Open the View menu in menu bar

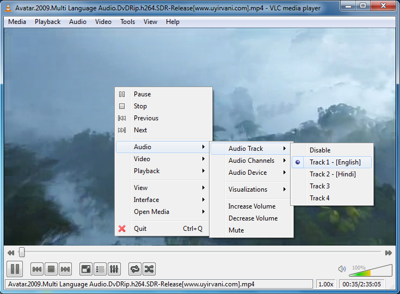[150, 22]
